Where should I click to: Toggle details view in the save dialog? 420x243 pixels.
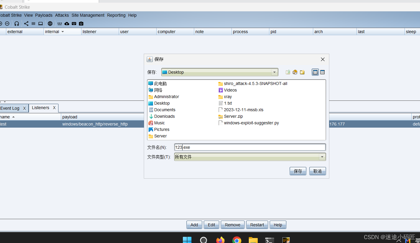tap(322, 72)
